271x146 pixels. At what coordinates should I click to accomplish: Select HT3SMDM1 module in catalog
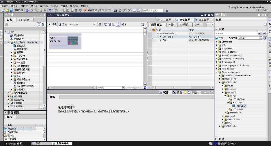pyautogui.click(x=239, y=106)
